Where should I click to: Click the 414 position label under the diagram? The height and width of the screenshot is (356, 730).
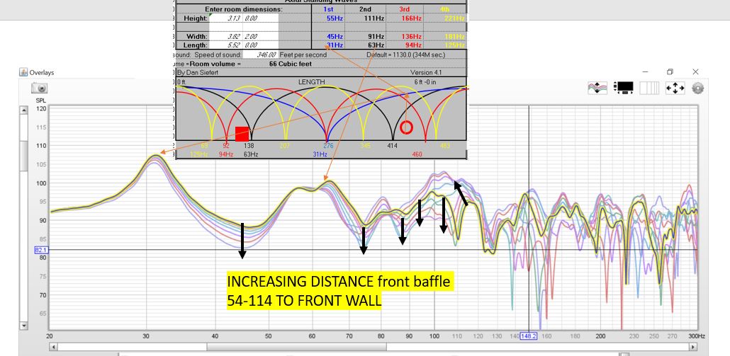(393, 146)
